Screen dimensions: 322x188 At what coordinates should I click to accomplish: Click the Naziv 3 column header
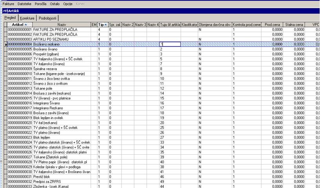(x=140, y=25)
